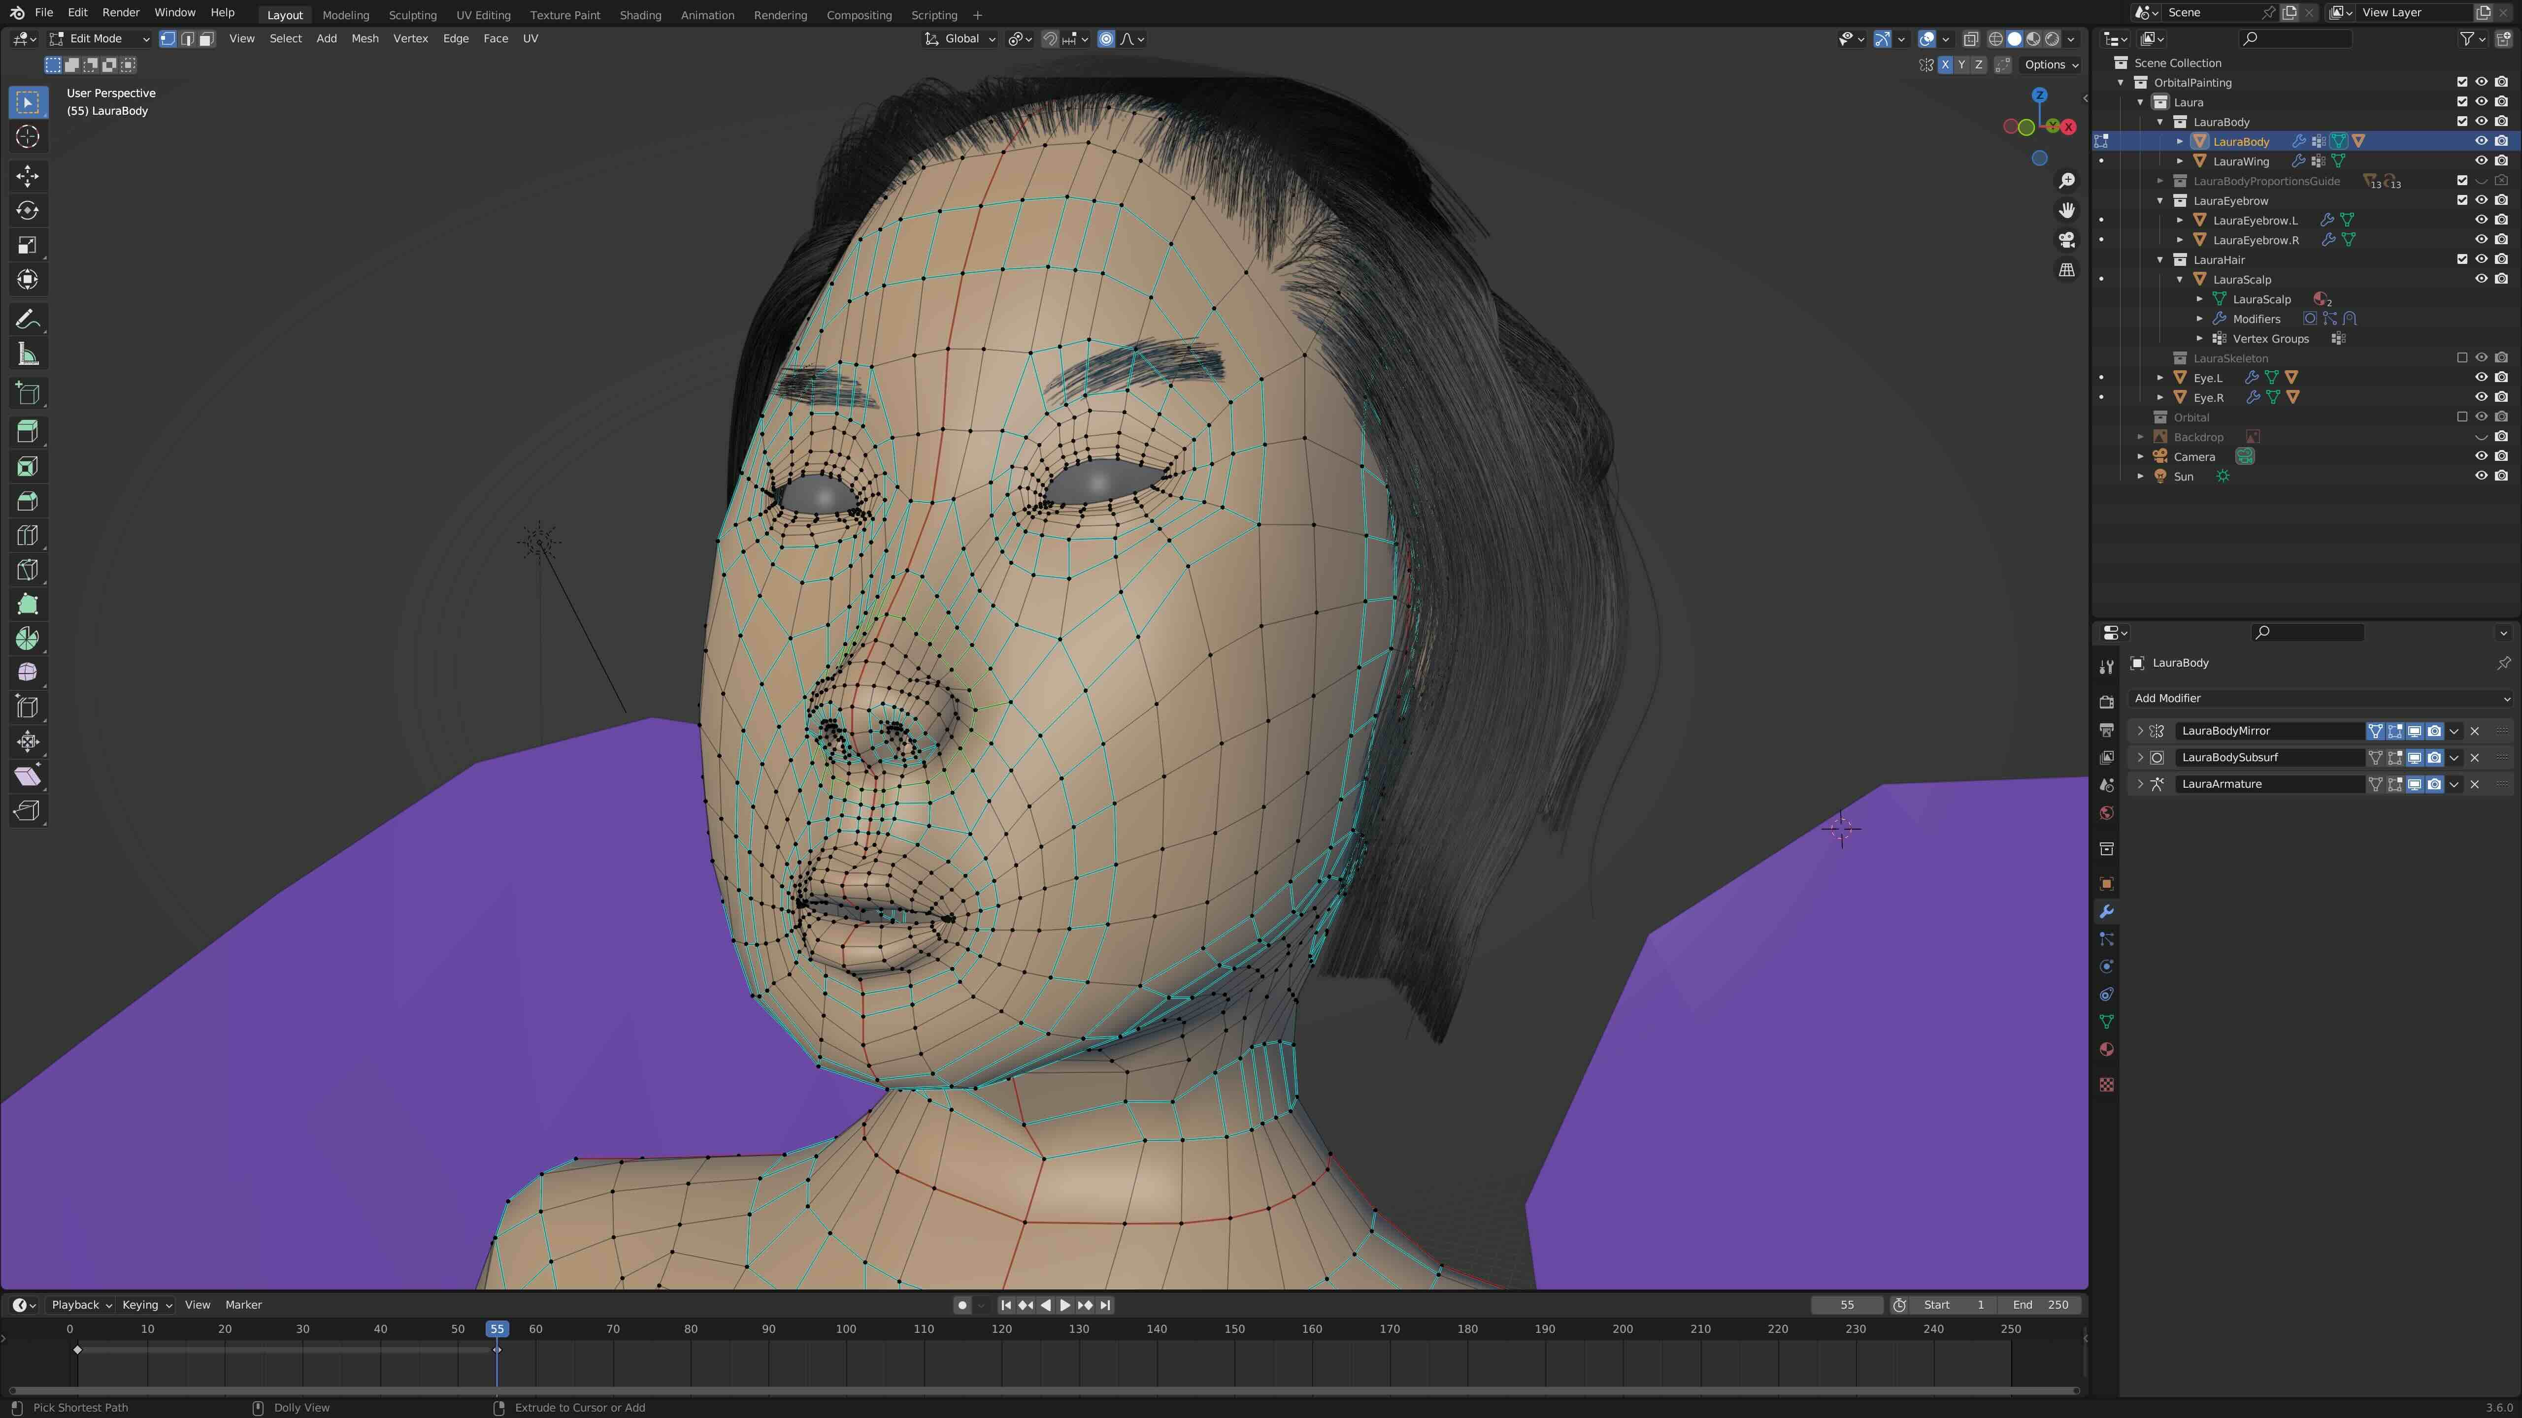
Task: Activate the Rotate tool
Action: pyautogui.click(x=28, y=210)
